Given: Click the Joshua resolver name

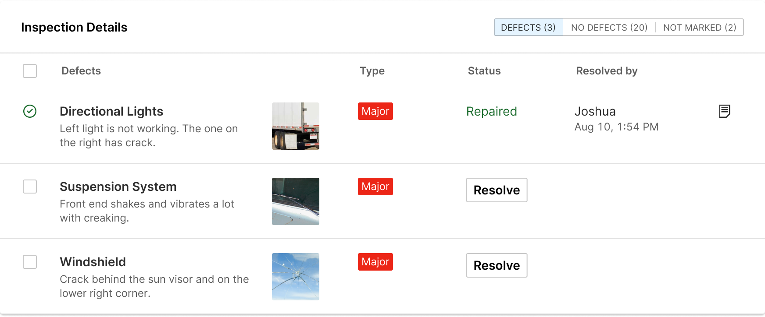Looking at the screenshot, I should (595, 111).
